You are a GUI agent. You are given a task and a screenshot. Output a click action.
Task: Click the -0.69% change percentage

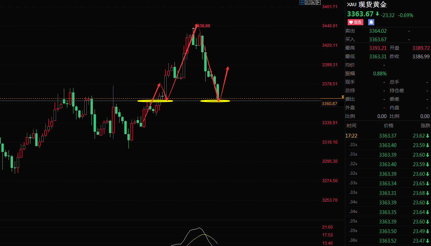pyautogui.click(x=405, y=15)
